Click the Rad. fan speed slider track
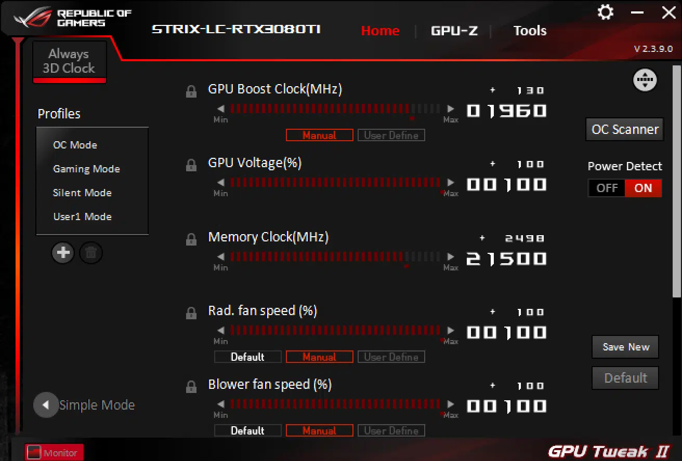The height and width of the screenshot is (461, 682). 335,331
